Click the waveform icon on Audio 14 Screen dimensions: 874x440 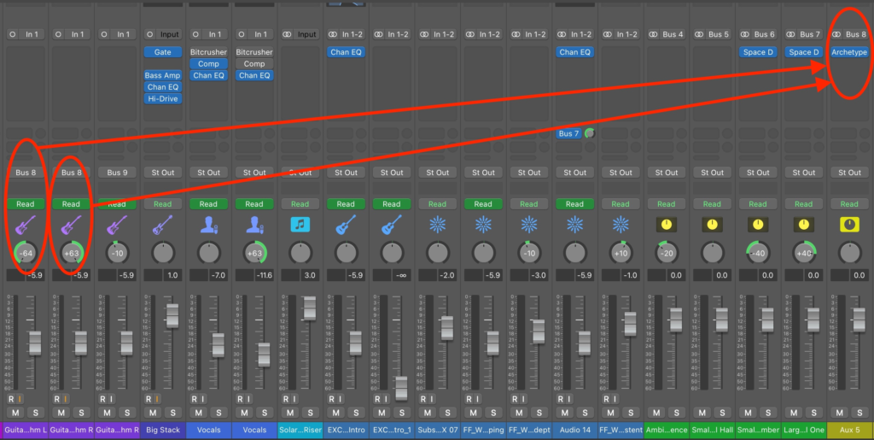pos(574,225)
